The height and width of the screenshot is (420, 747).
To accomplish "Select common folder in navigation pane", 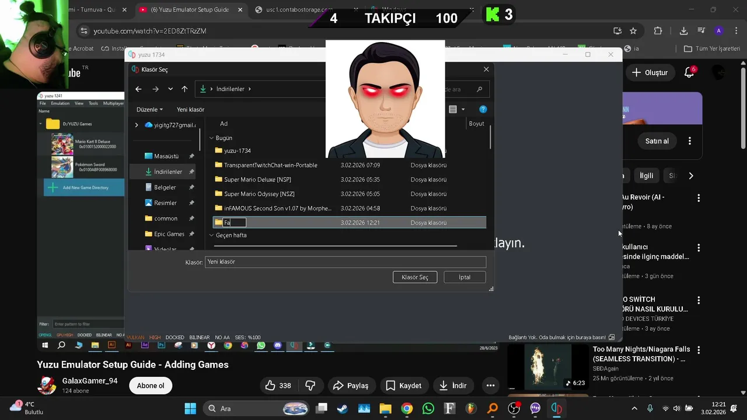I will click(x=166, y=218).
